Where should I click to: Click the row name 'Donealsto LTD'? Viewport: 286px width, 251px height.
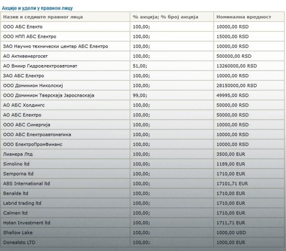point(19,242)
